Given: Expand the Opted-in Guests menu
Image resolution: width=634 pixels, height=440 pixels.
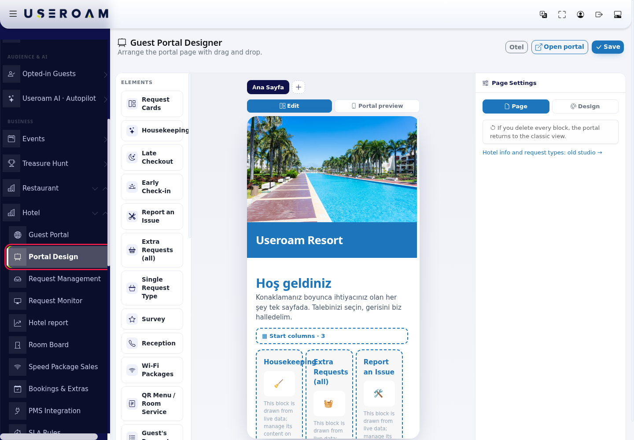Looking at the screenshot, I should pos(55,74).
